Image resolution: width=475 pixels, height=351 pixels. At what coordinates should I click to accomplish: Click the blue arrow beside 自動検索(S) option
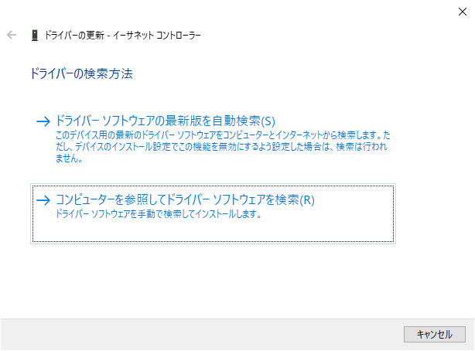43,121
